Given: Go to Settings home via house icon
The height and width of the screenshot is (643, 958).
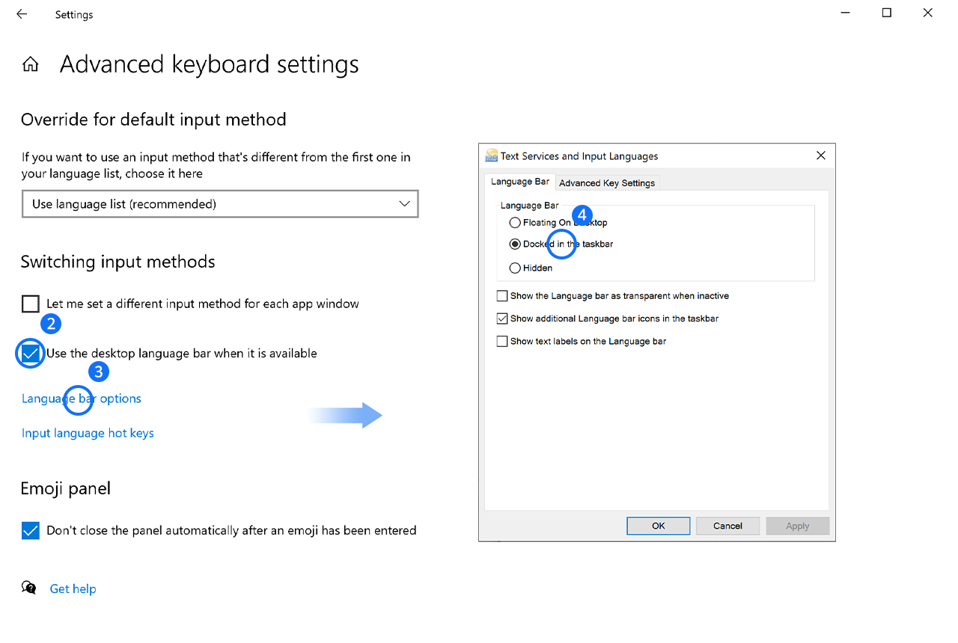Looking at the screenshot, I should (31, 64).
